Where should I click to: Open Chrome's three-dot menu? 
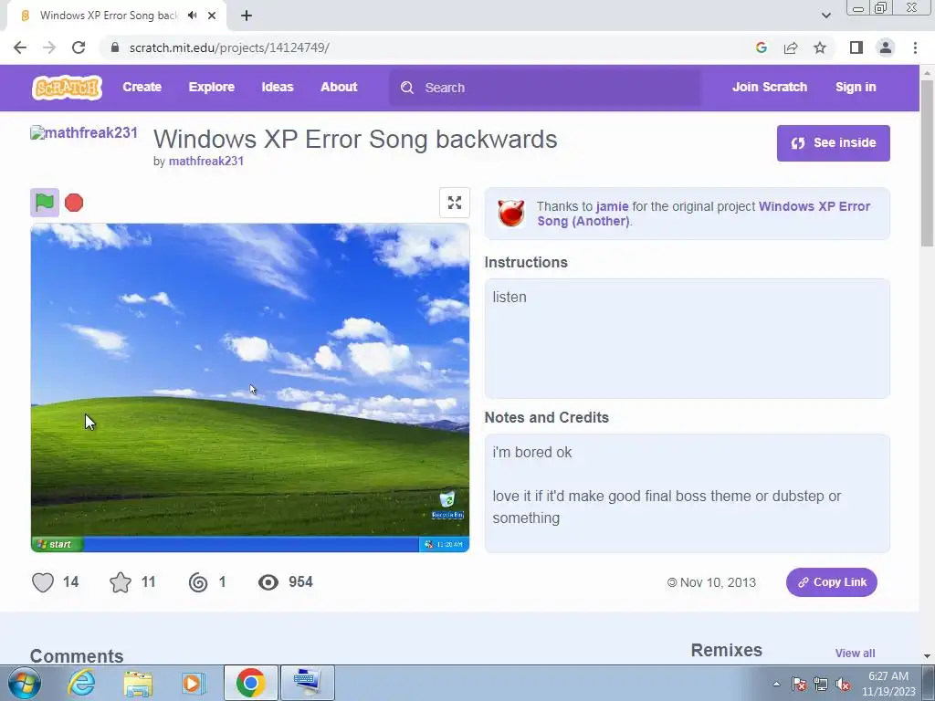(x=915, y=47)
